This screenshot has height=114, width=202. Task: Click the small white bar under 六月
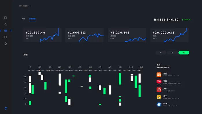pyautogui.click(x=82, y=86)
